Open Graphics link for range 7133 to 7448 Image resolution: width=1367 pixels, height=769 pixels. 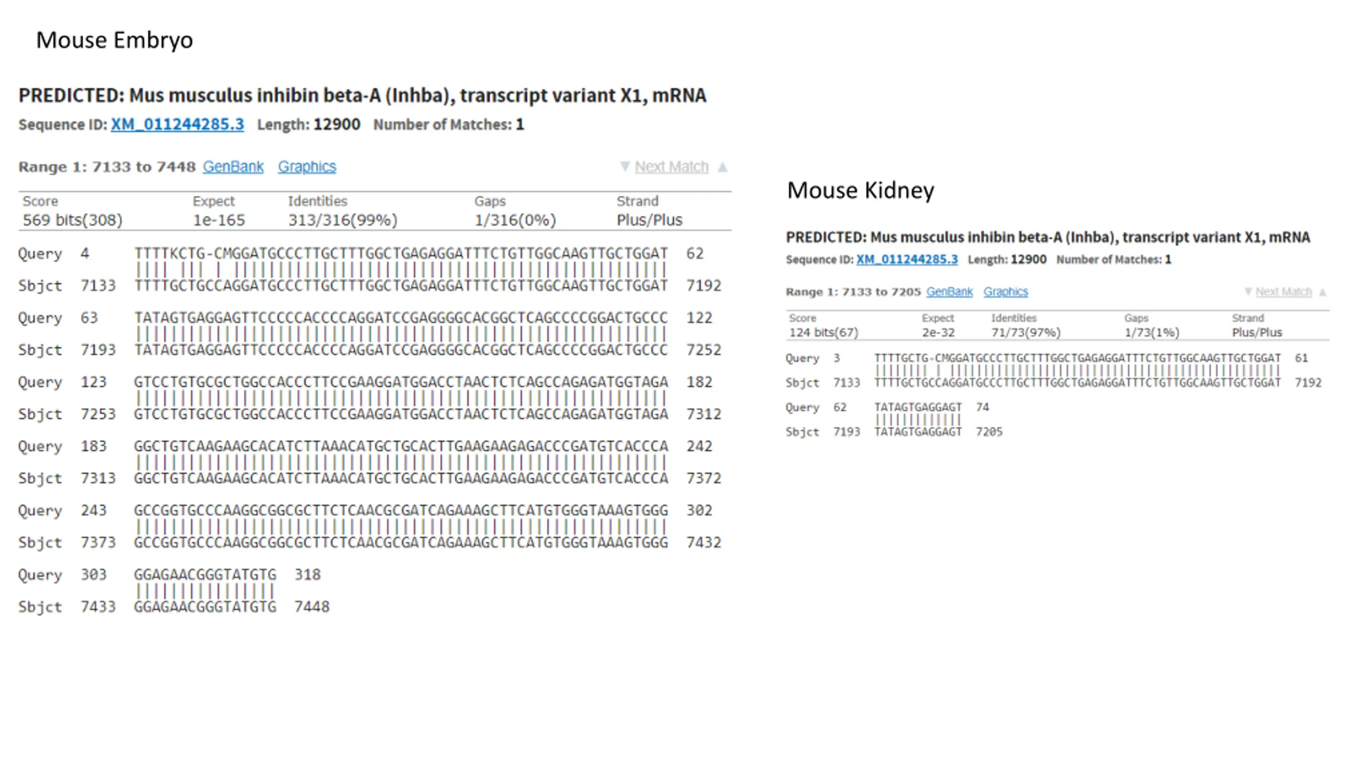coord(307,167)
